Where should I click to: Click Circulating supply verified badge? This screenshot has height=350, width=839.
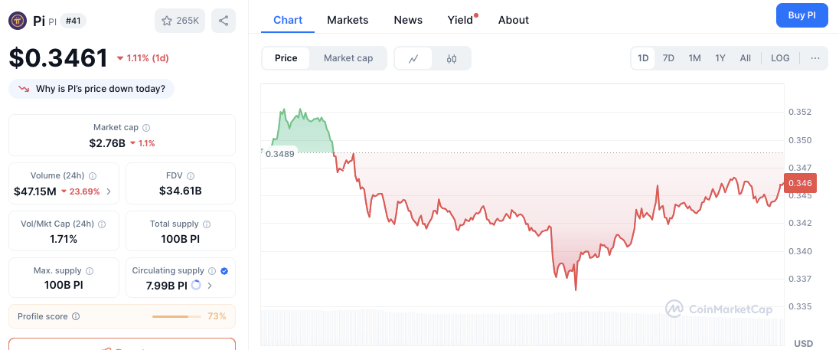tap(224, 271)
